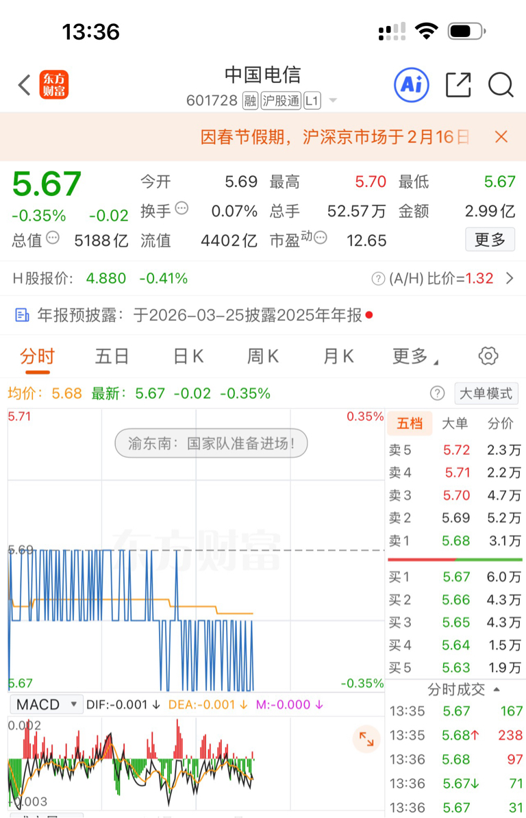
Task: Tap the 沪股通 badge
Action: pos(280,100)
